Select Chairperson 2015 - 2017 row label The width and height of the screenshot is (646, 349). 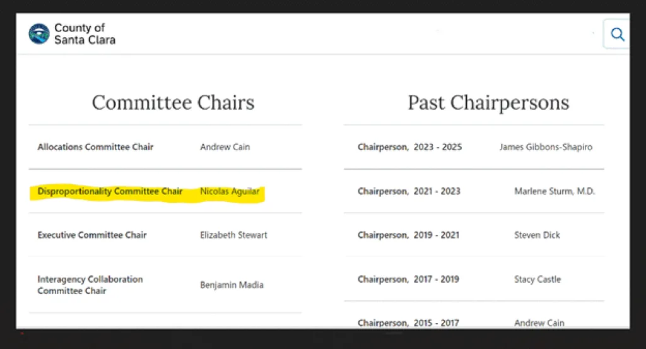coord(409,322)
